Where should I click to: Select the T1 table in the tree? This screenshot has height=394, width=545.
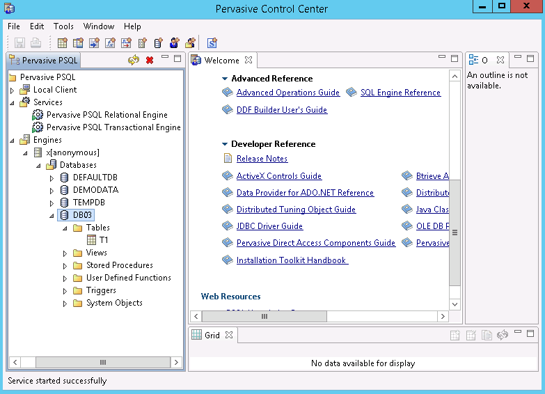pos(104,240)
